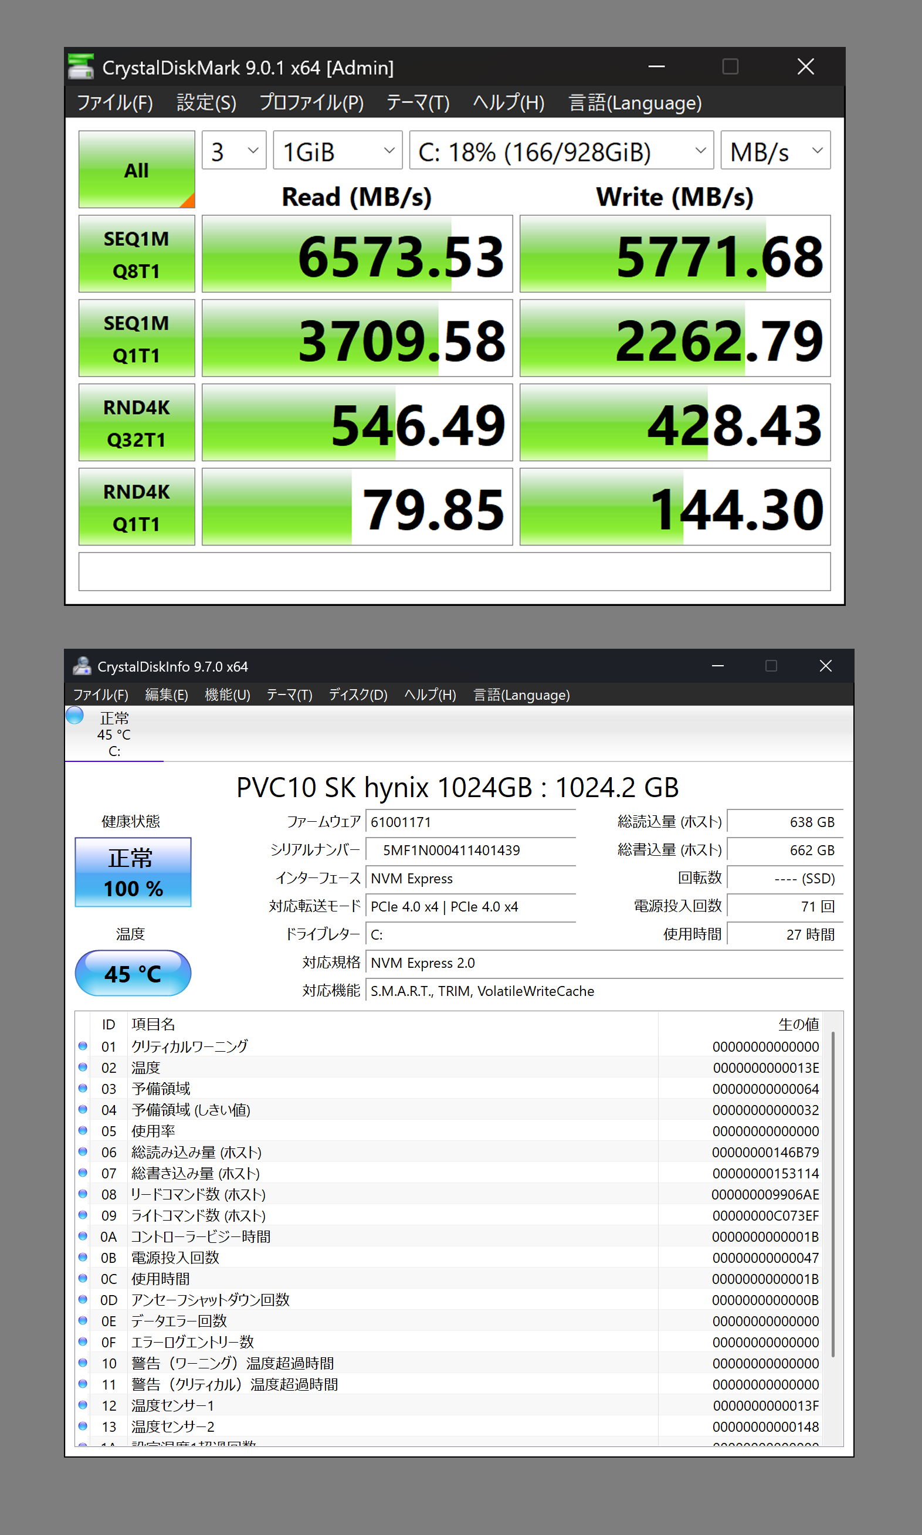Viewport: 922px width, 1535px height.
Task: Open the drive selector showing C: 18%
Action: pyautogui.click(x=562, y=150)
